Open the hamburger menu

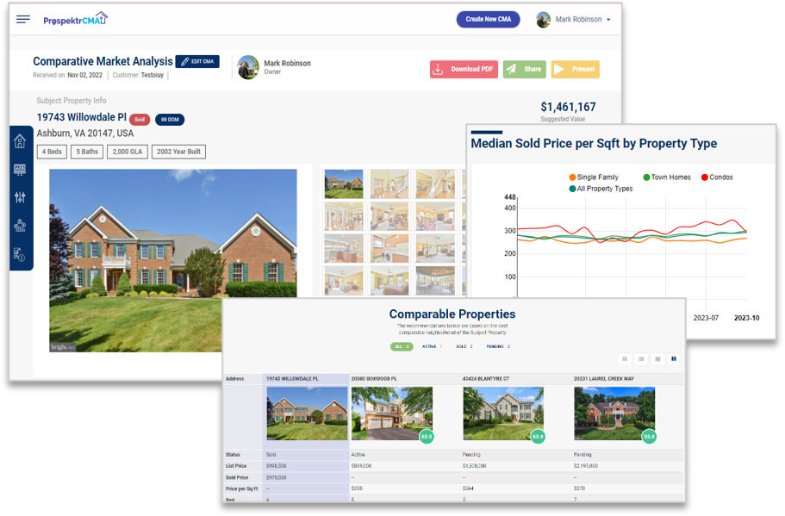[23, 20]
